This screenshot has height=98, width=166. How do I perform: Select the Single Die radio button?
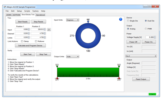[128, 21]
